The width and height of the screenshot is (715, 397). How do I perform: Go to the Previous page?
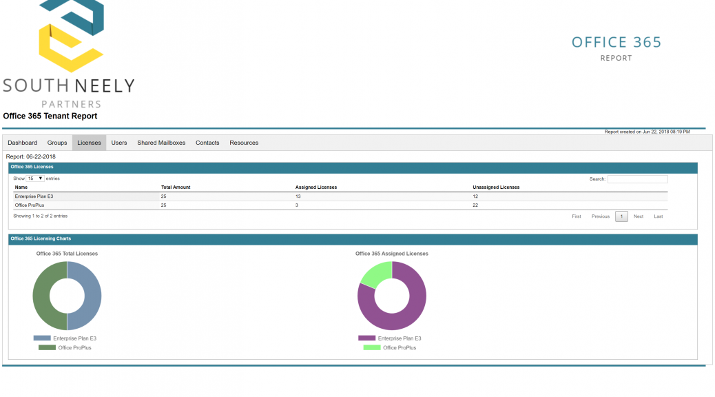pyautogui.click(x=601, y=216)
